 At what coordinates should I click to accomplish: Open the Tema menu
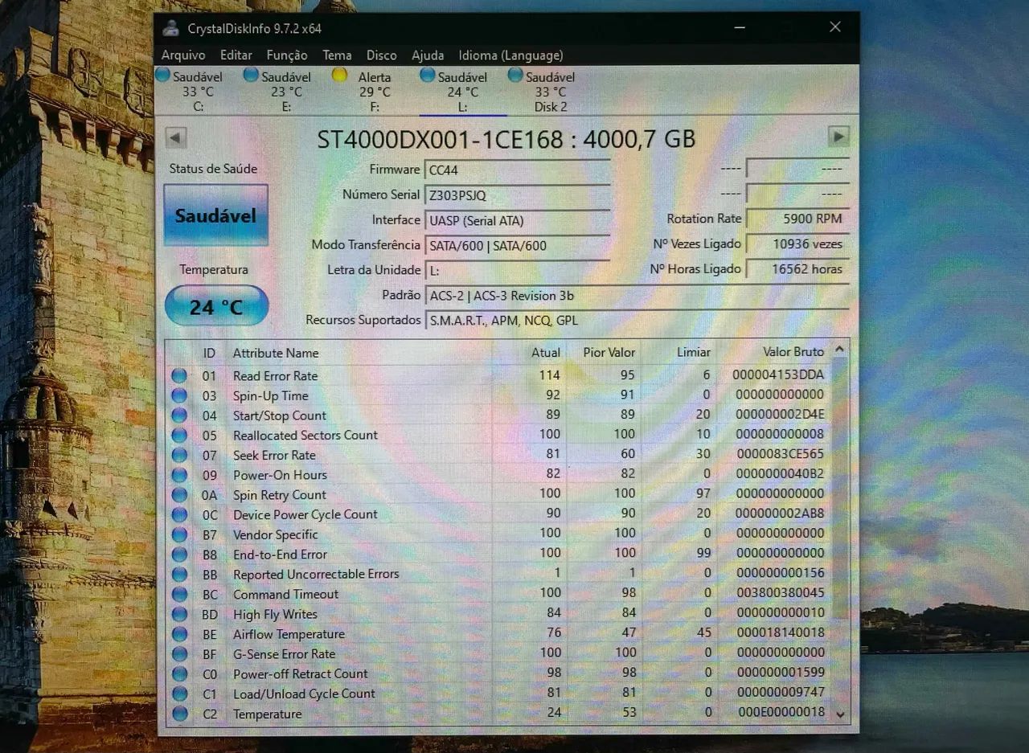tap(337, 55)
